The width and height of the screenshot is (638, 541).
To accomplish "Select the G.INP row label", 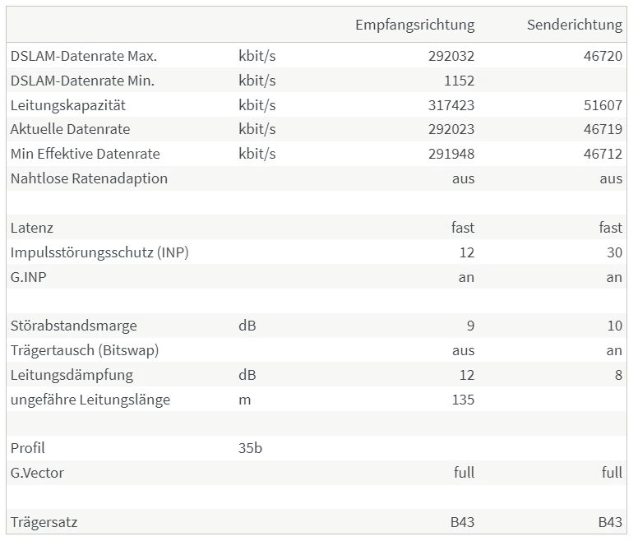I will 30,277.
